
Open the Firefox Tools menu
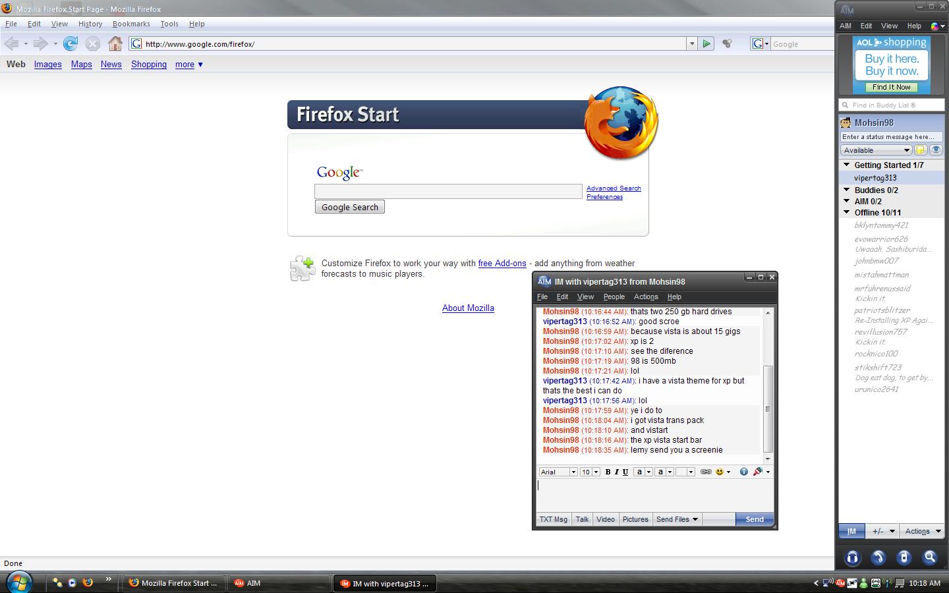click(169, 24)
